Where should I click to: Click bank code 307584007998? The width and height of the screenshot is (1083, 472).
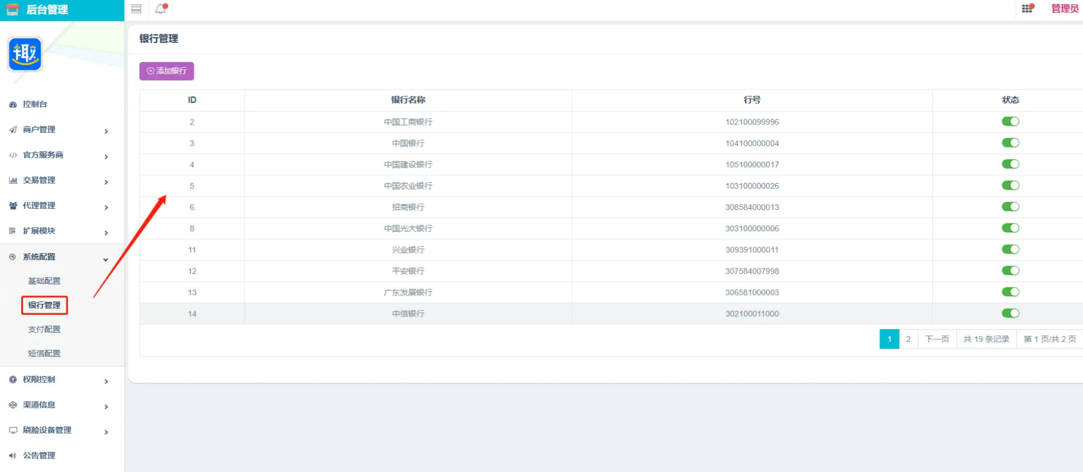752,271
